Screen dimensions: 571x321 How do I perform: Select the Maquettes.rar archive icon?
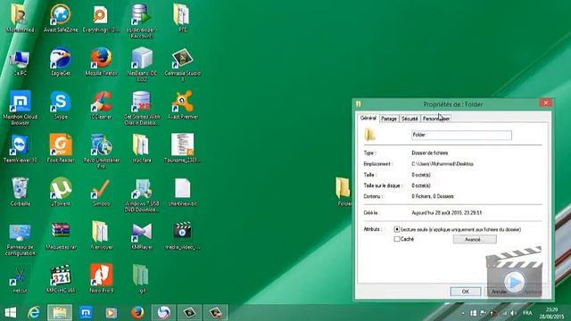(61, 235)
